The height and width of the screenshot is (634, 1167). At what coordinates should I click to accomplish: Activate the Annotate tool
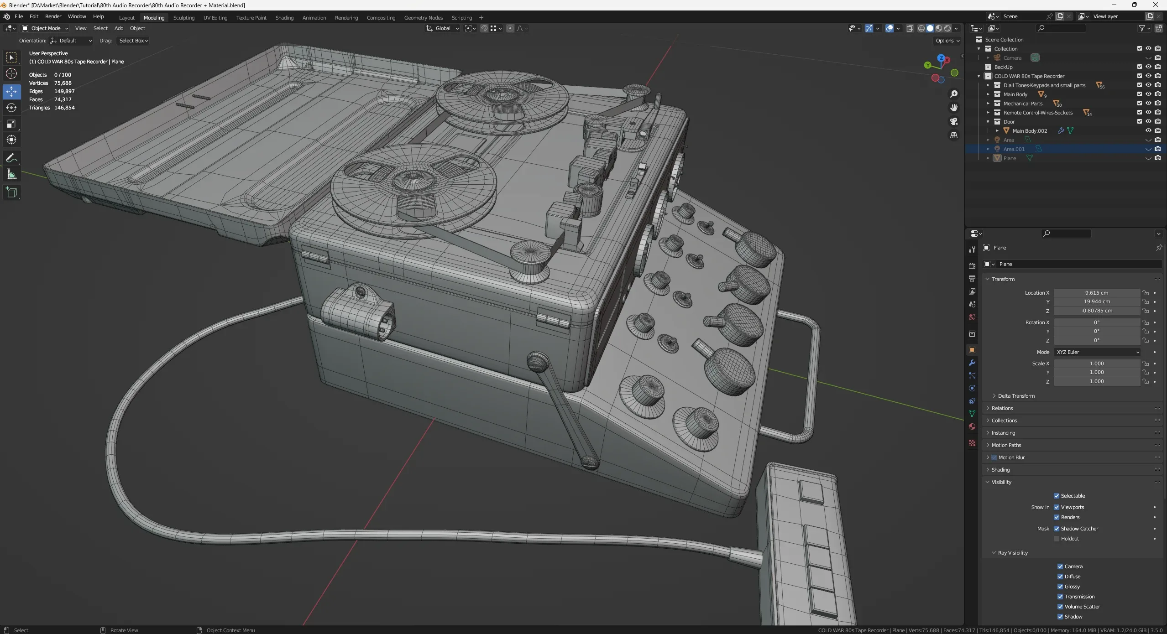(x=11, y=158)
